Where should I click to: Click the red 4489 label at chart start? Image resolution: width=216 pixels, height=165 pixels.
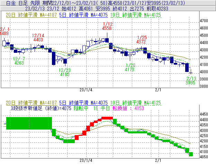pos(4,33)
